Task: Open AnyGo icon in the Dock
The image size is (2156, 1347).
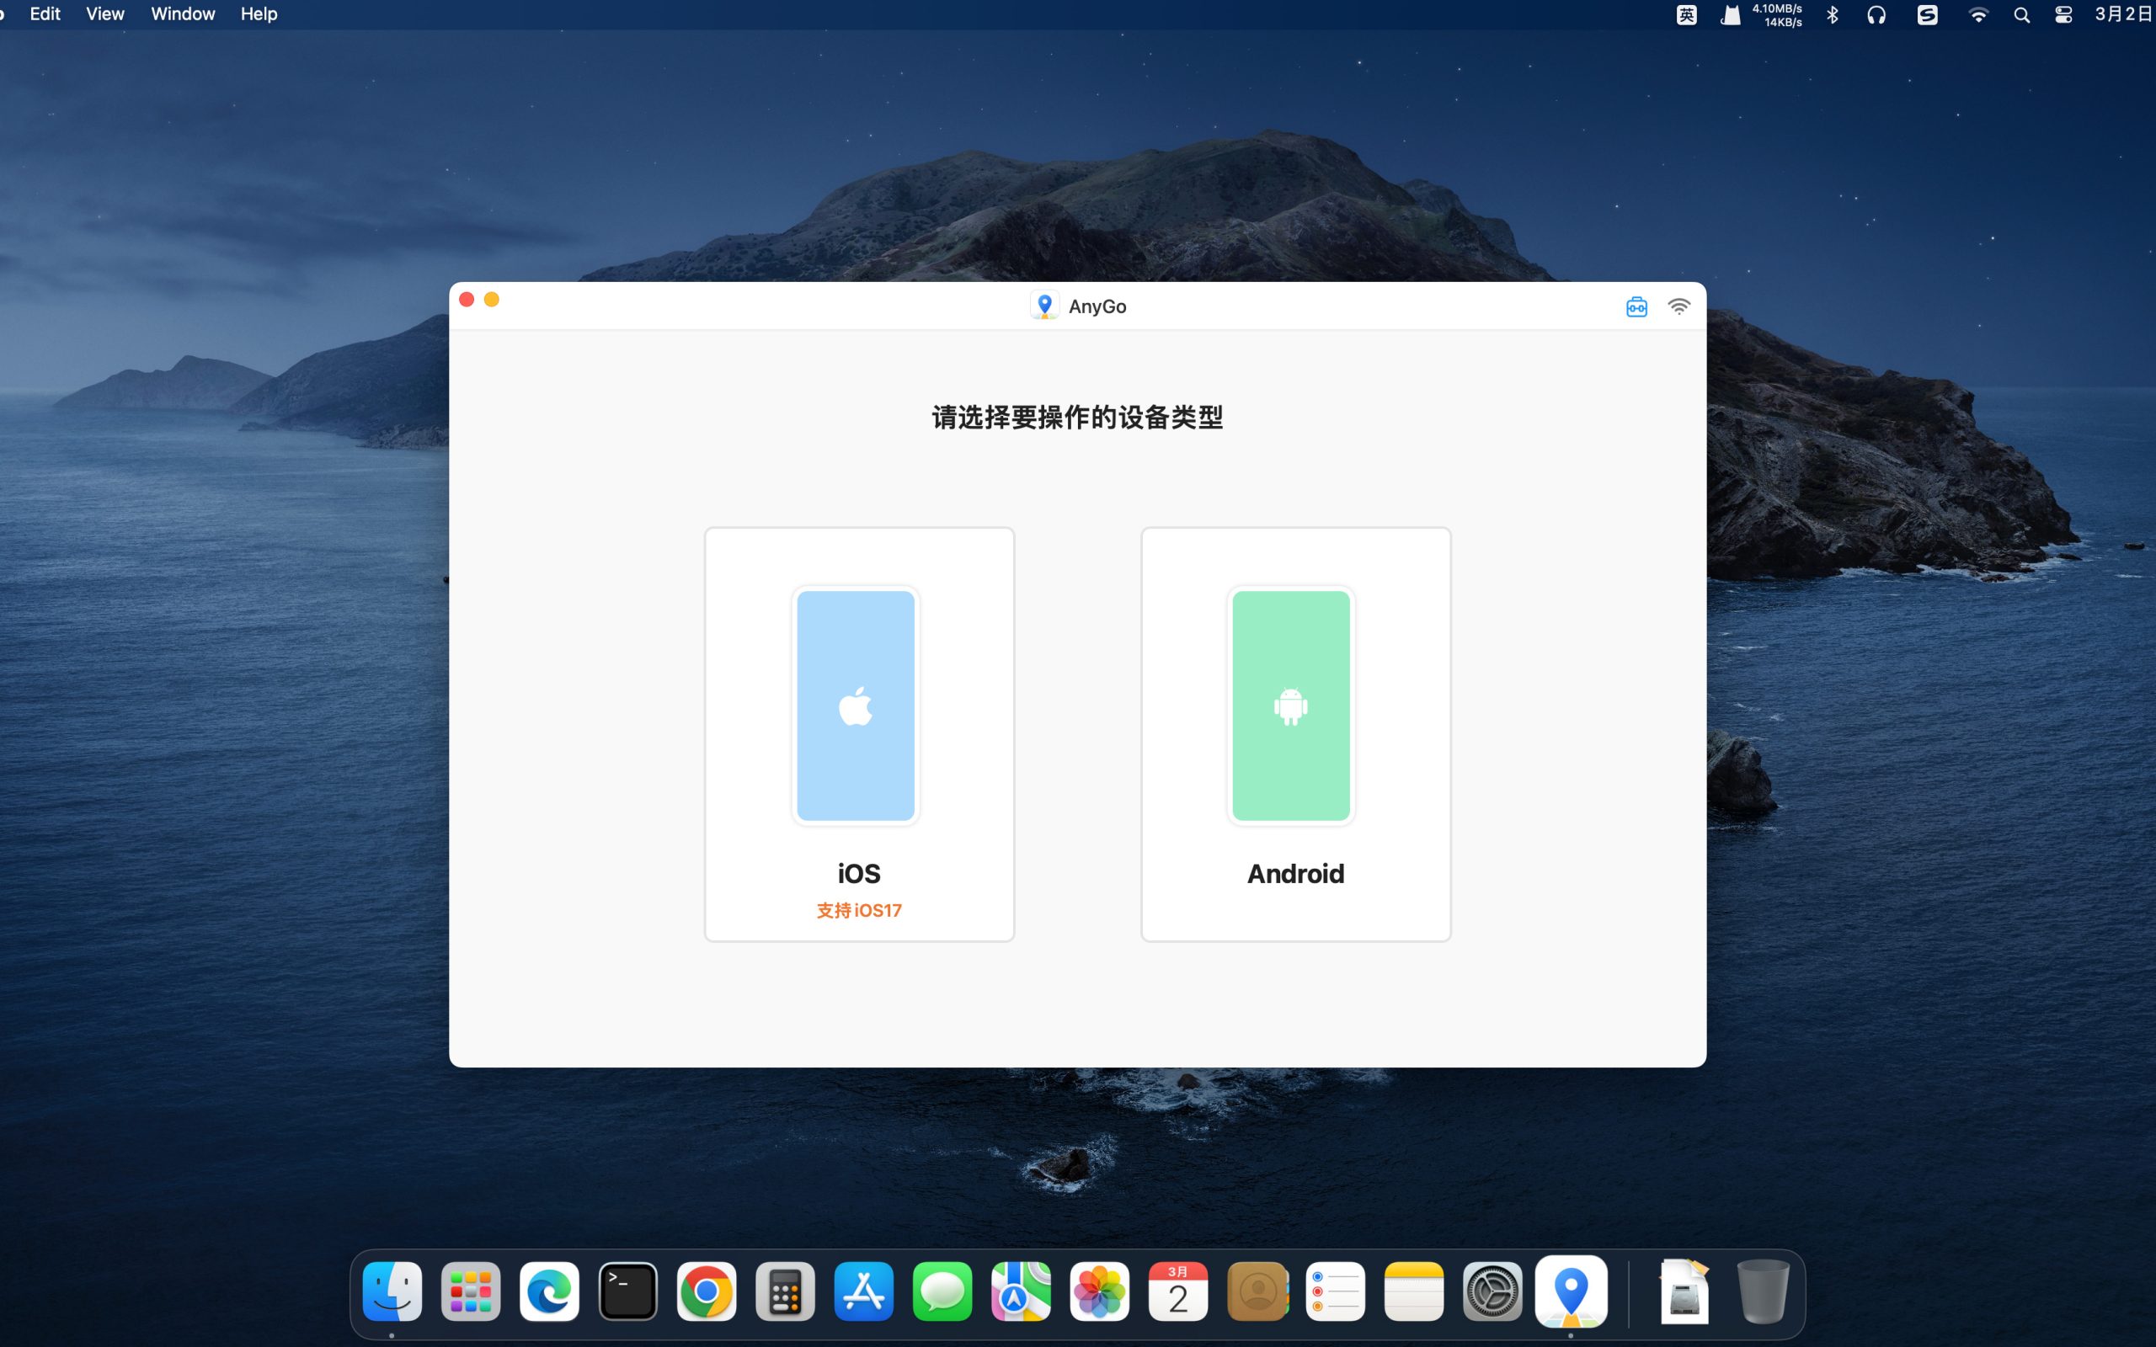Action: click(1571, 1291)
